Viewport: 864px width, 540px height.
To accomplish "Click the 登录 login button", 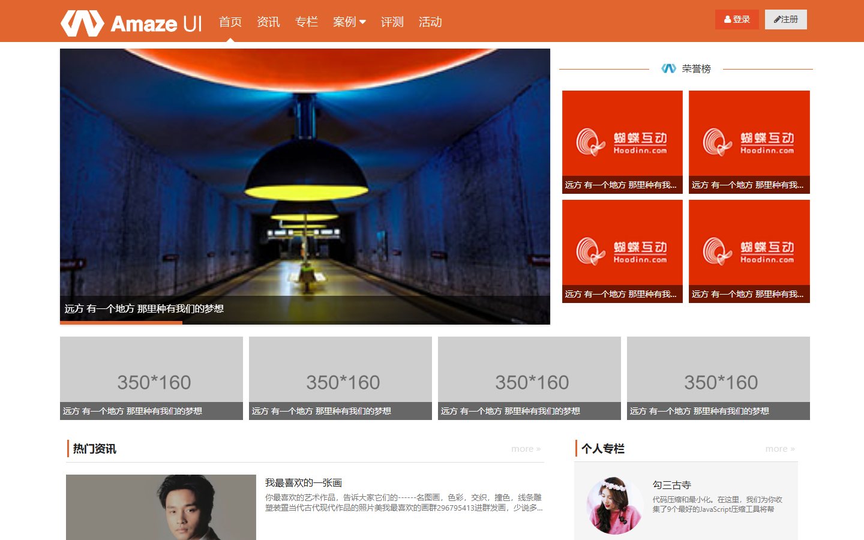I will [737, 19].
